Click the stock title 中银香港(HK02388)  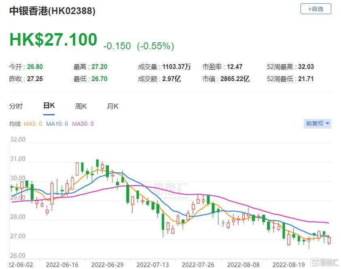52,11
